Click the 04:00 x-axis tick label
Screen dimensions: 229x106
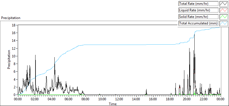pos(52,99)
